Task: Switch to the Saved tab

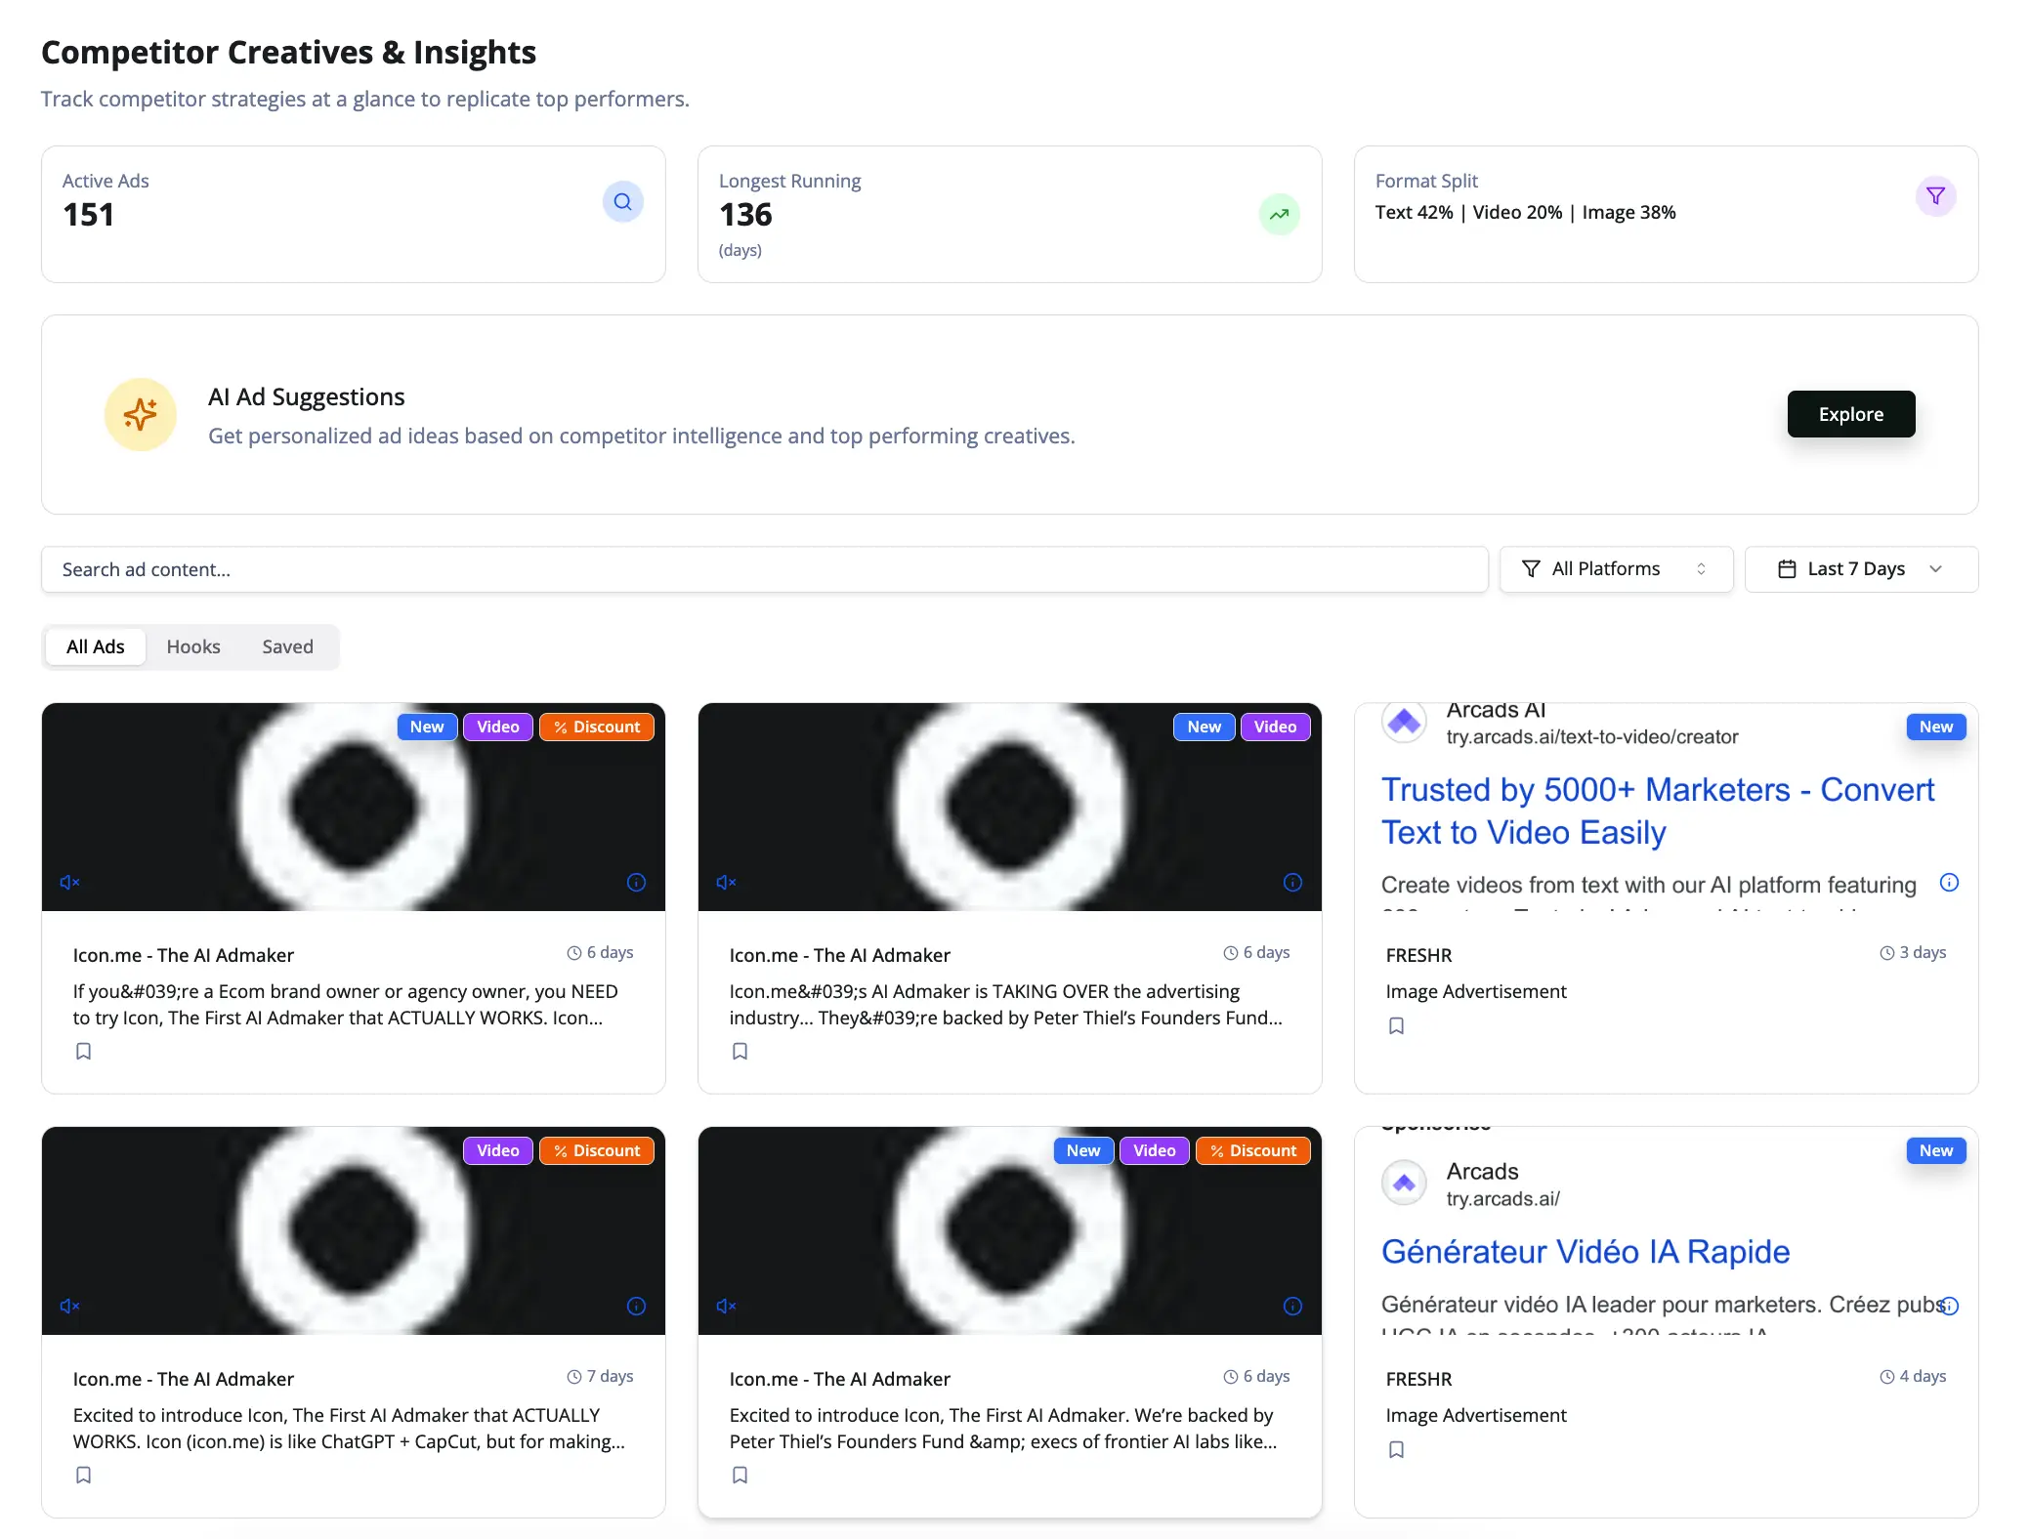Action: pyautogui.click(x=287, y=646)
